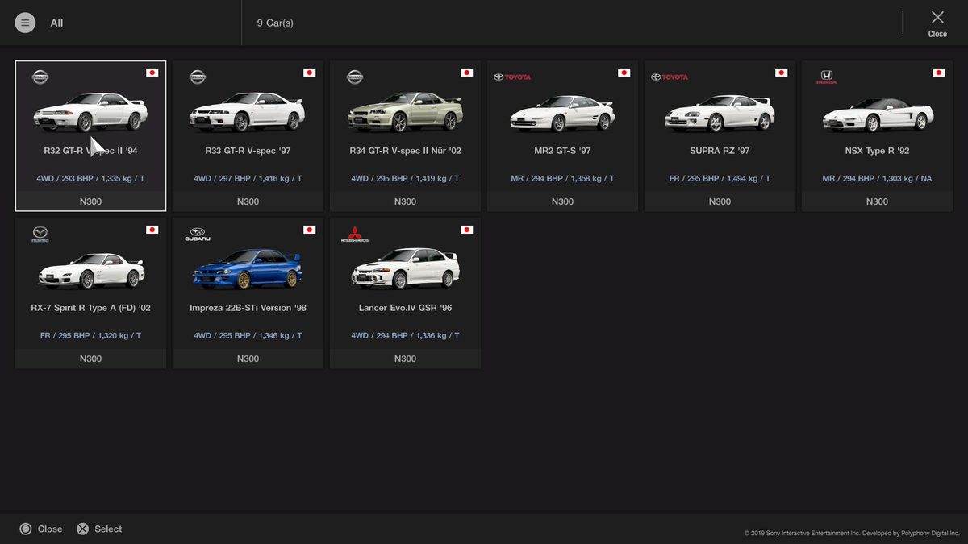Click the N300 class bar on NSX Type R card
This screenshot has height=544, width=968.
[x=877, y=201]
